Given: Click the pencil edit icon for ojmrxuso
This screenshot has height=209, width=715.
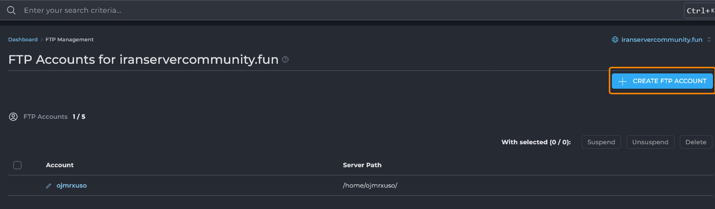Looking at the screenshot, I should click(x=49, y=186).
